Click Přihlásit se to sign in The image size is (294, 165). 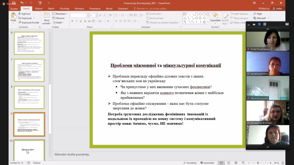pos(264,9)
